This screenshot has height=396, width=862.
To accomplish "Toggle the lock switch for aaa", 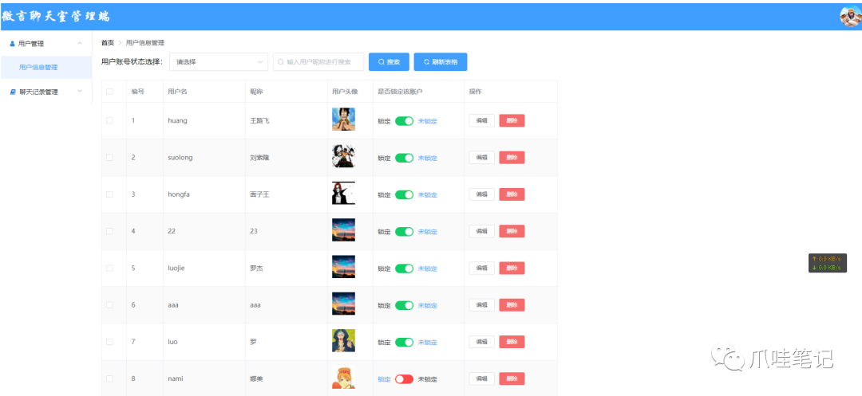I will pos(404,305).
